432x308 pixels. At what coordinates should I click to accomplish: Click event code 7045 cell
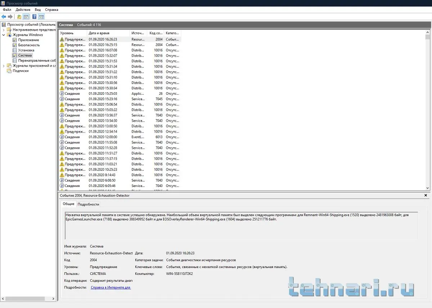pos(159,99)
